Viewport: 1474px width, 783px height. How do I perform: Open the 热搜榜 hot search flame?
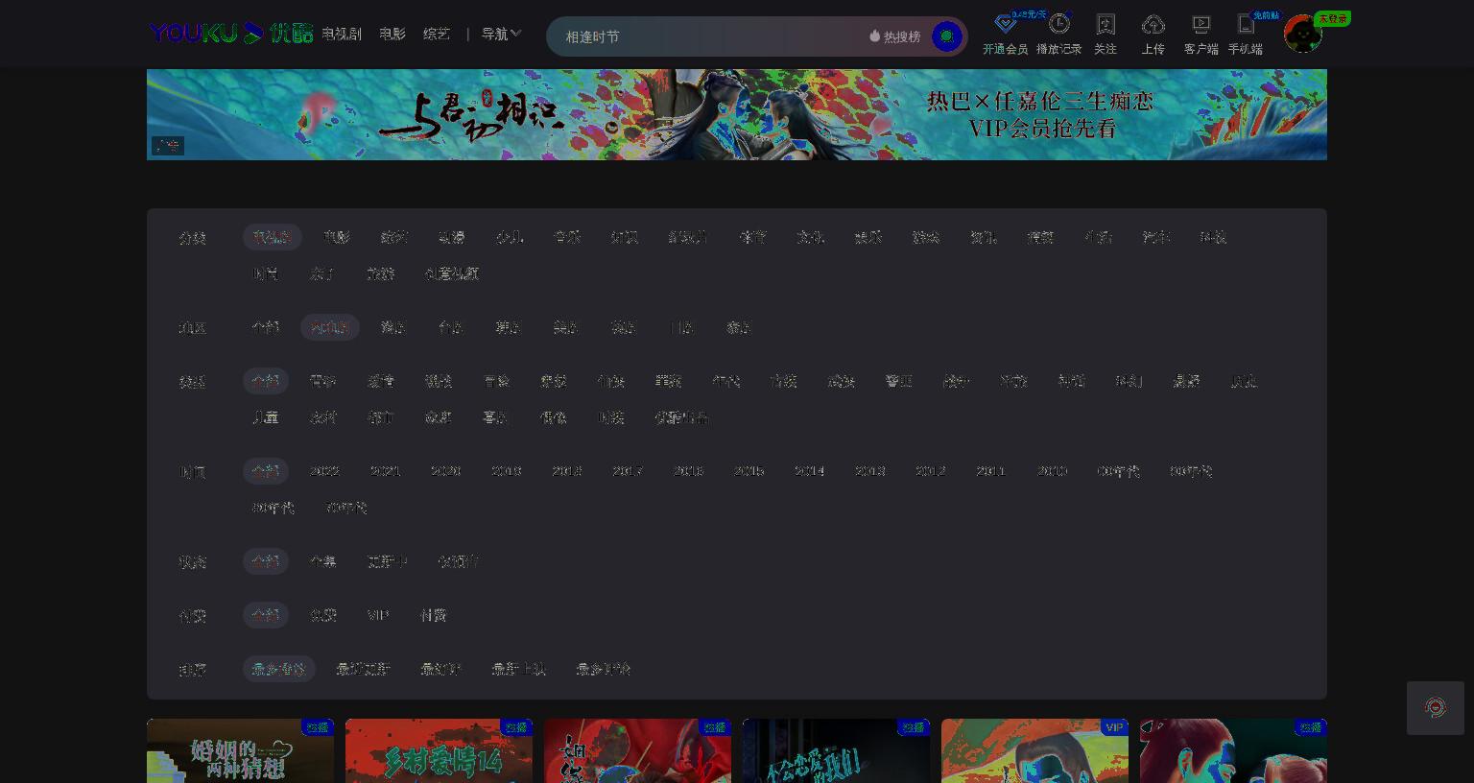894,36
